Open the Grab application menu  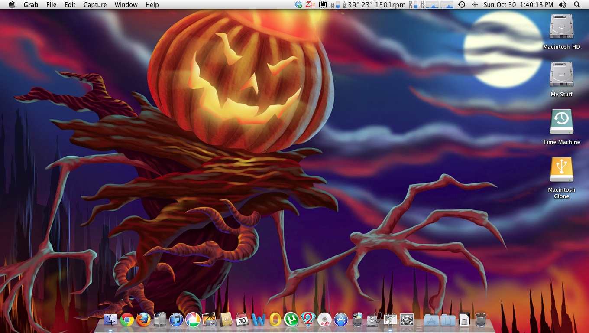click(x=31, y=5)
